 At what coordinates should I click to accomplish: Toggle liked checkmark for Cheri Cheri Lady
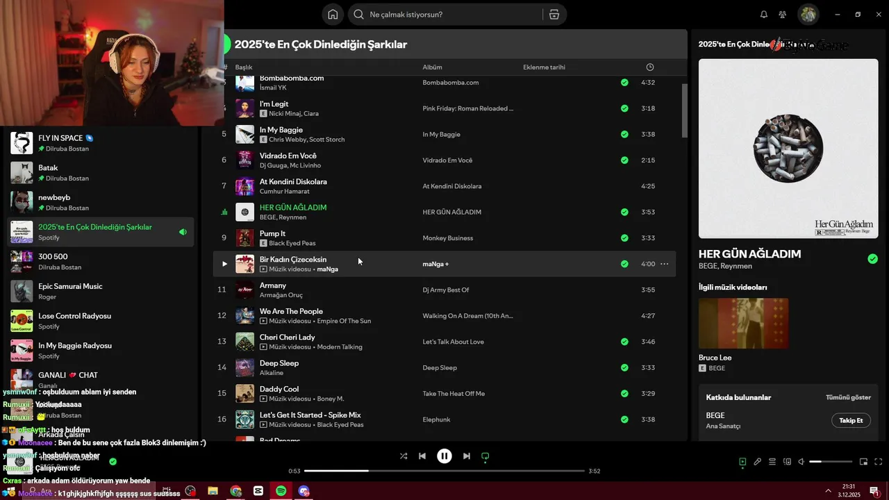tap(624, 342)
